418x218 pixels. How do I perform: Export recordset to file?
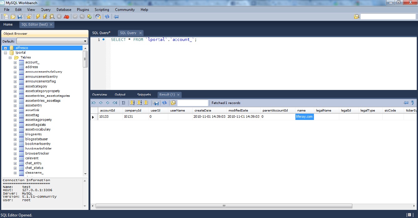pos(155,103)
